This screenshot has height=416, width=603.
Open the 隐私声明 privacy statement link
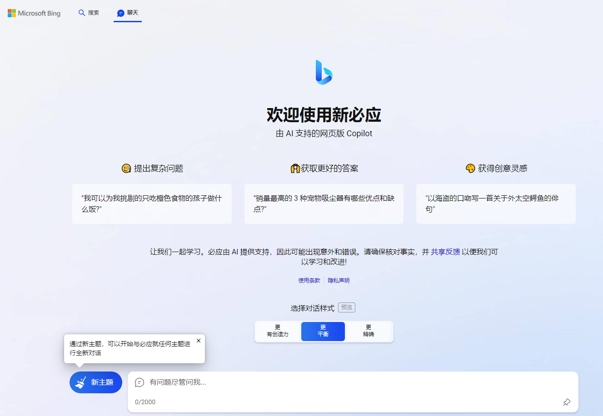coord(339,281)
